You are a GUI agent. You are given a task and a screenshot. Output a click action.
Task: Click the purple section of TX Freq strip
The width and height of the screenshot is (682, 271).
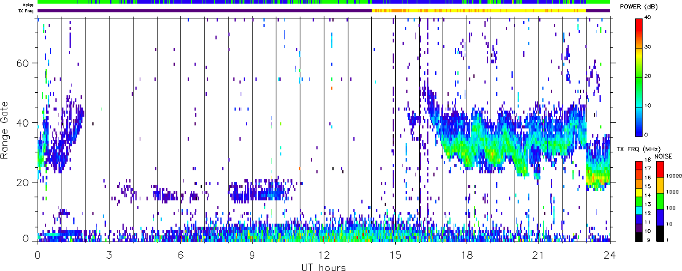pos(204,10)
